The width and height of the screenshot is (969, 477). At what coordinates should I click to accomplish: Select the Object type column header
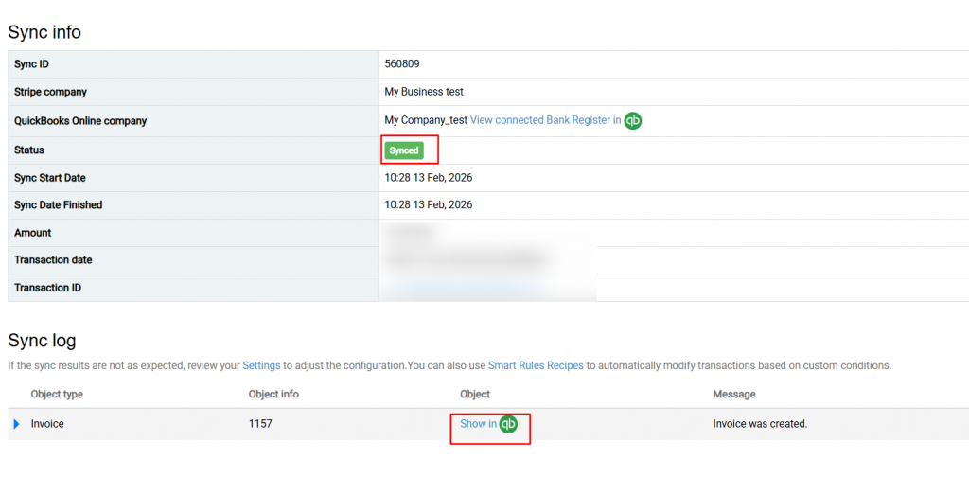pos(57,395)
